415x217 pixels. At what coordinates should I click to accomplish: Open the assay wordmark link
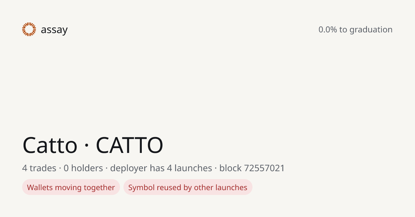(54, 30)
